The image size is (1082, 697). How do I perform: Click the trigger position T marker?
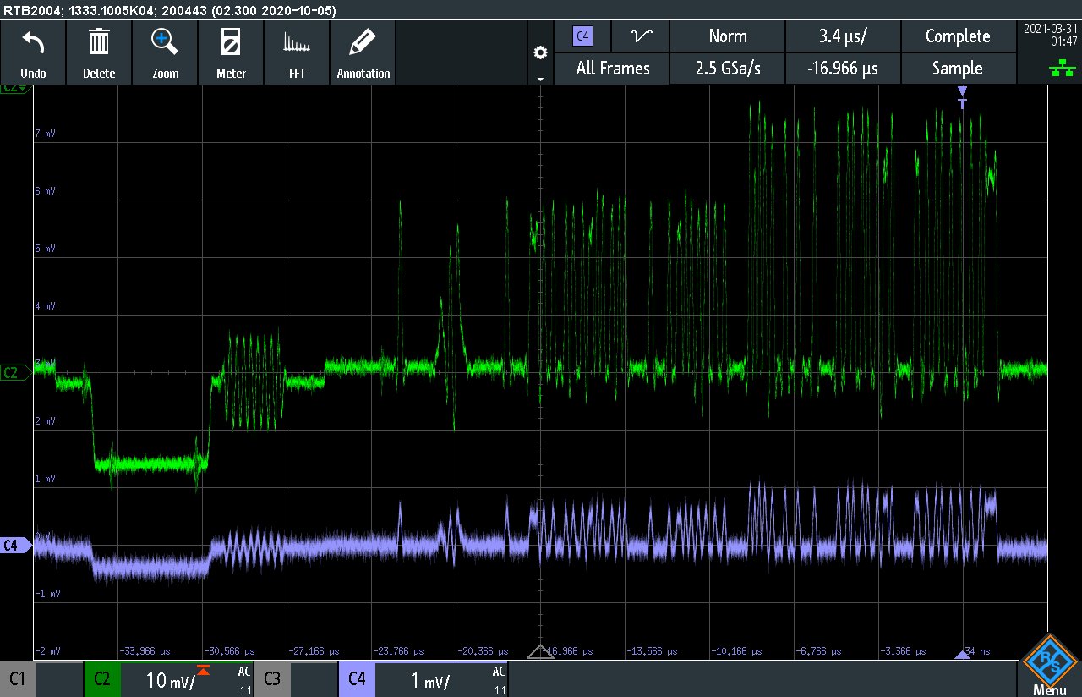(962, 98)
